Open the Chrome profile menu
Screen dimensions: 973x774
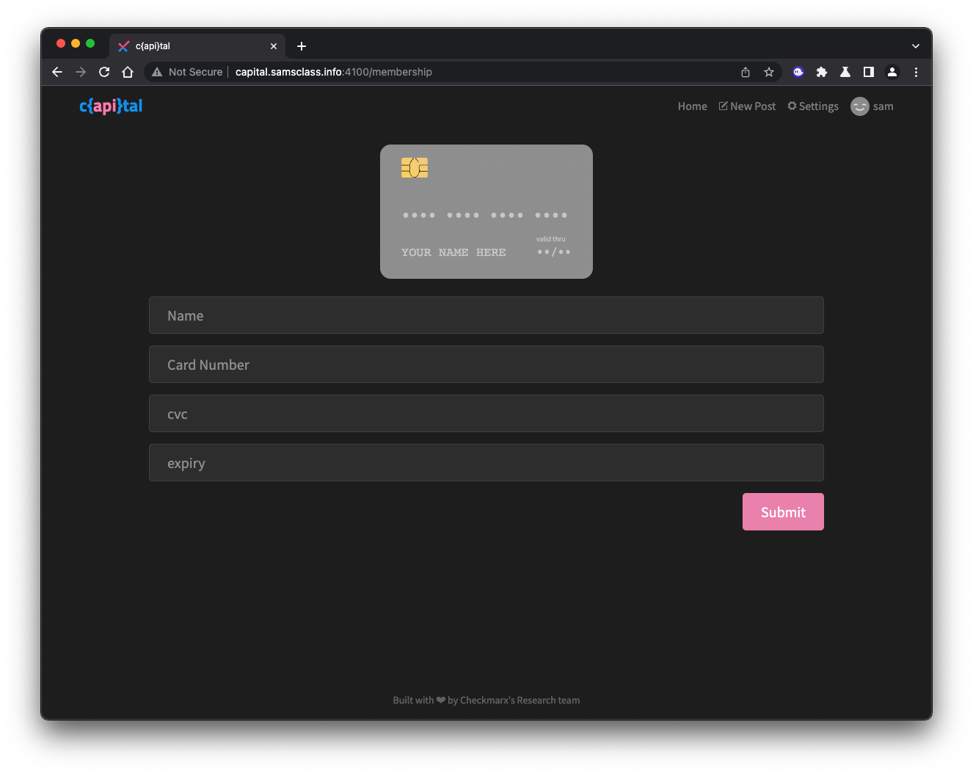point(892,72)
